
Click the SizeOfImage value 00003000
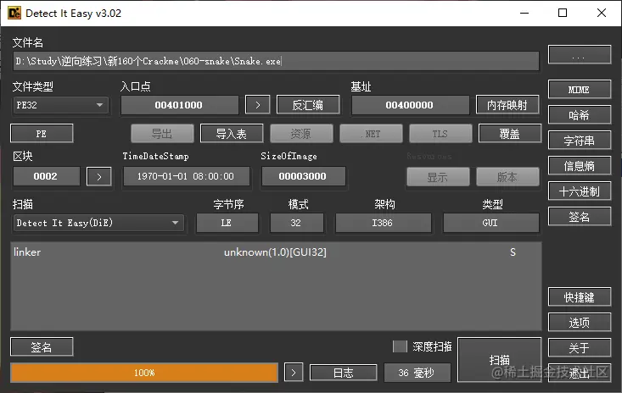[x=303, y=176]
